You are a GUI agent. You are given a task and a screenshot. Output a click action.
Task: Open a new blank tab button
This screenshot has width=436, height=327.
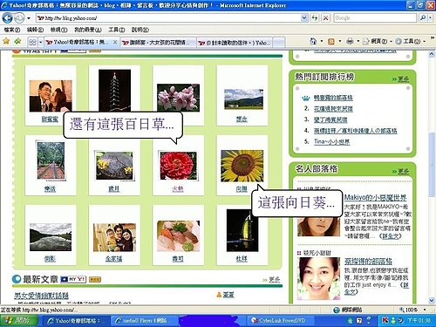[x=278, y=43]
